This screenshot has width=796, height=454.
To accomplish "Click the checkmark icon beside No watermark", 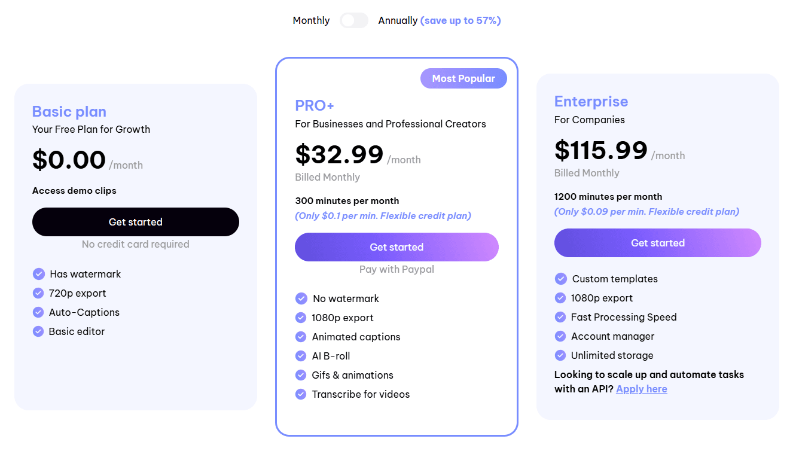I will pos(301,298).
